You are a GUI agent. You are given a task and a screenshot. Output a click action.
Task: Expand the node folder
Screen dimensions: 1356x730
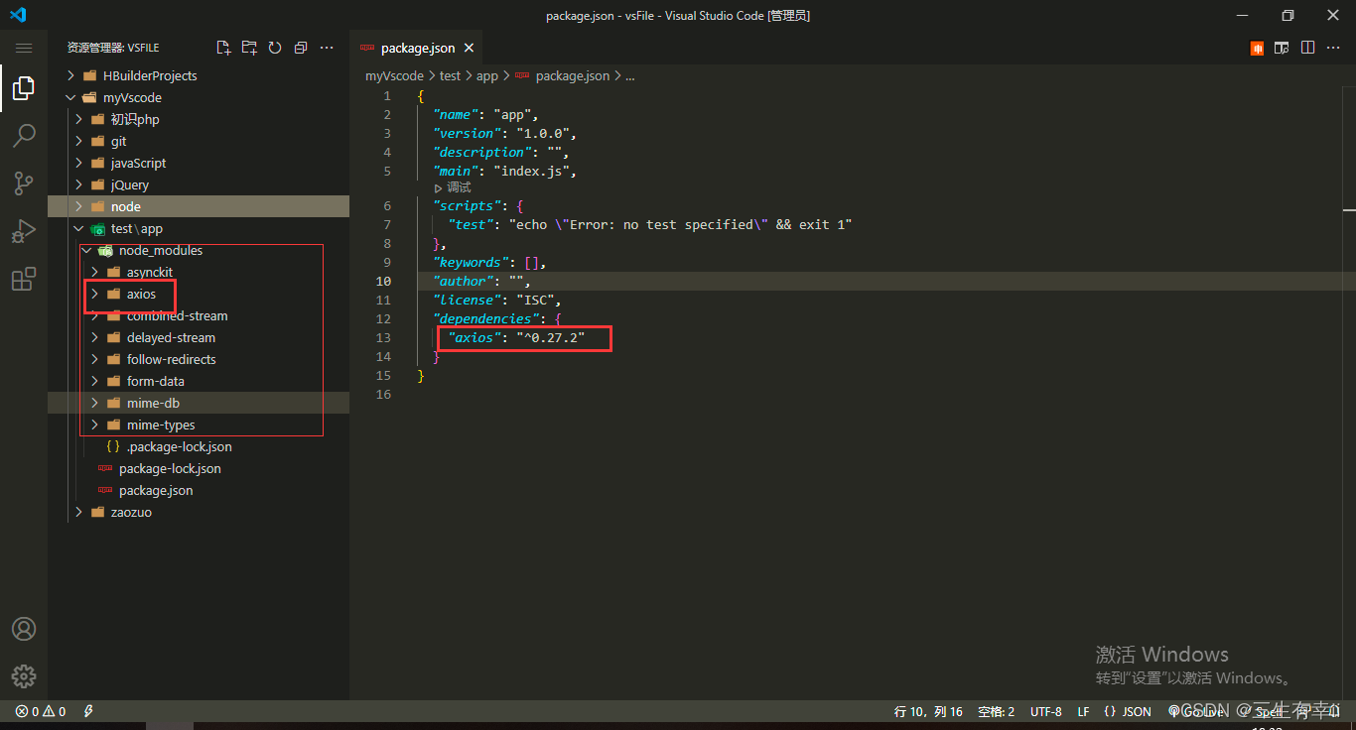[x=199, y=206]
